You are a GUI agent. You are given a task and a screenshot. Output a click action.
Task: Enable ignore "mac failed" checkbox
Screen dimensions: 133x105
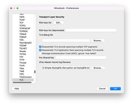coord(40,53)
